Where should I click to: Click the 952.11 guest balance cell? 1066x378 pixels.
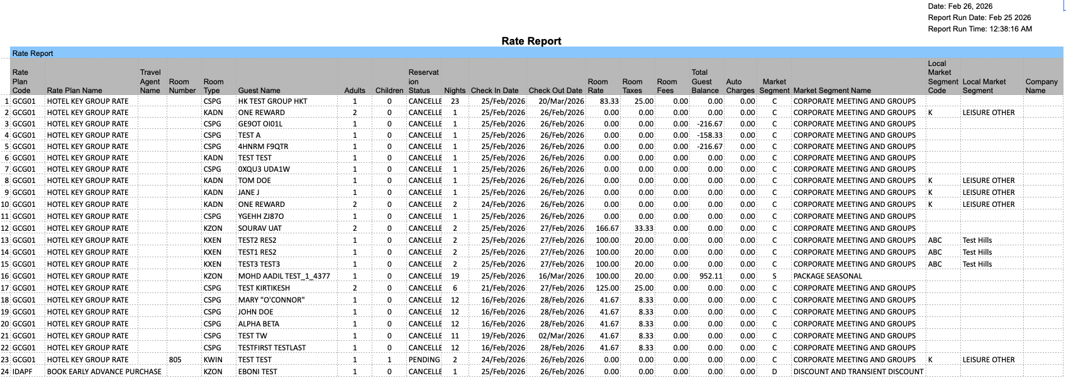(x=711, y=276)
